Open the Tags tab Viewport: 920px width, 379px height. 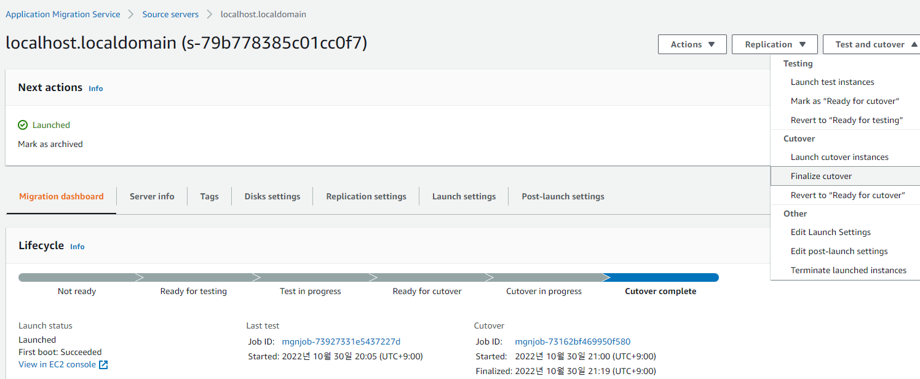point(209,196)
